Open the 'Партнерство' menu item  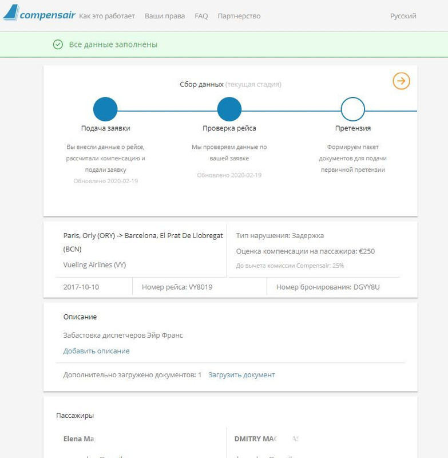tap(239, 16)
